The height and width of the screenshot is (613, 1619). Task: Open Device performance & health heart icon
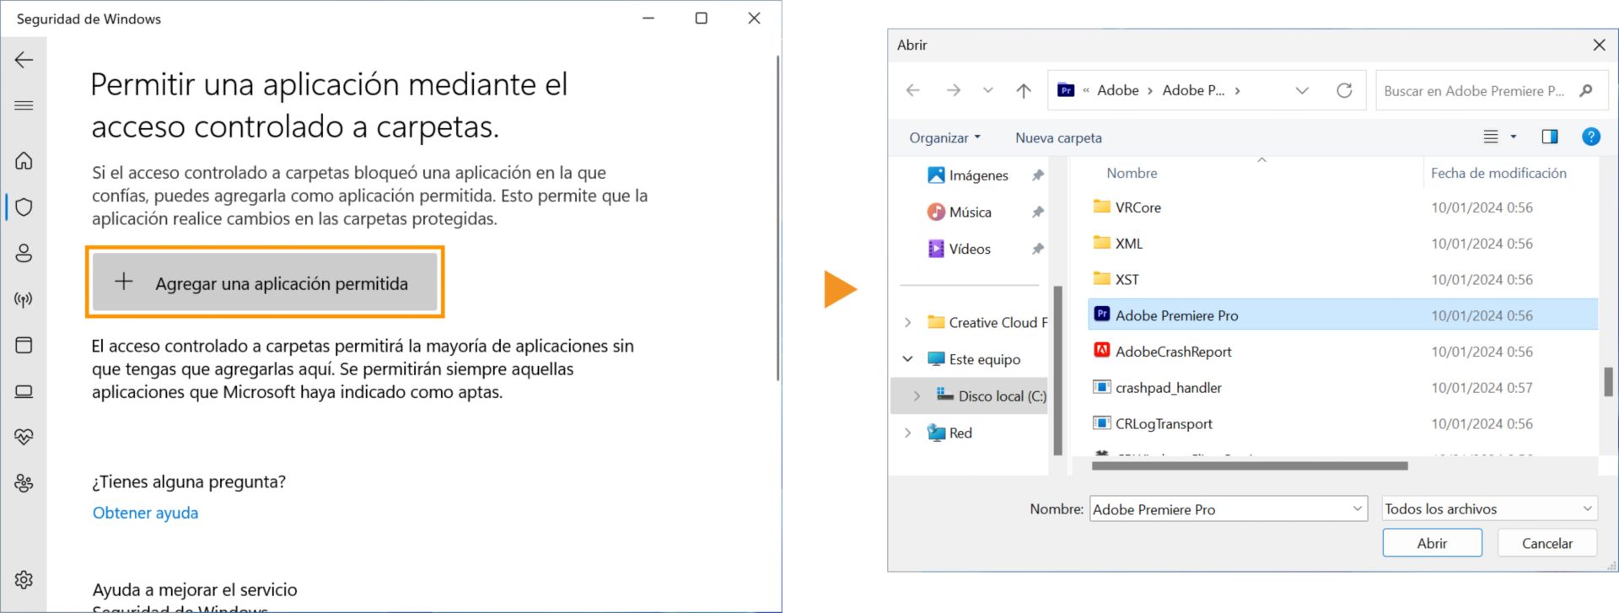click(x=24, y=437)
